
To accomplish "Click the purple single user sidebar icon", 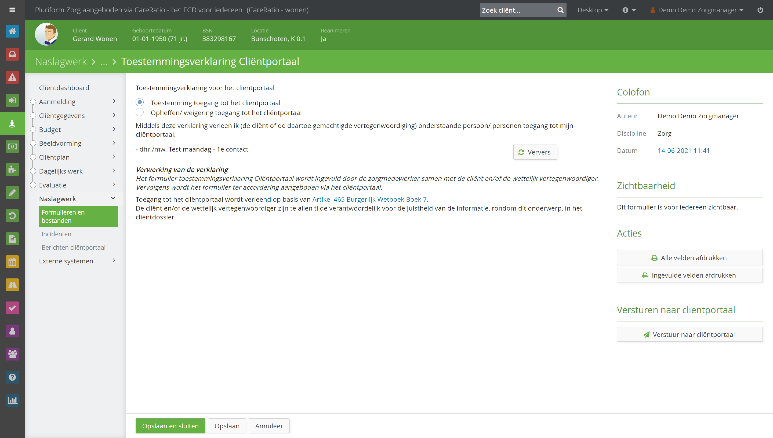I will (x=12, y=331).
